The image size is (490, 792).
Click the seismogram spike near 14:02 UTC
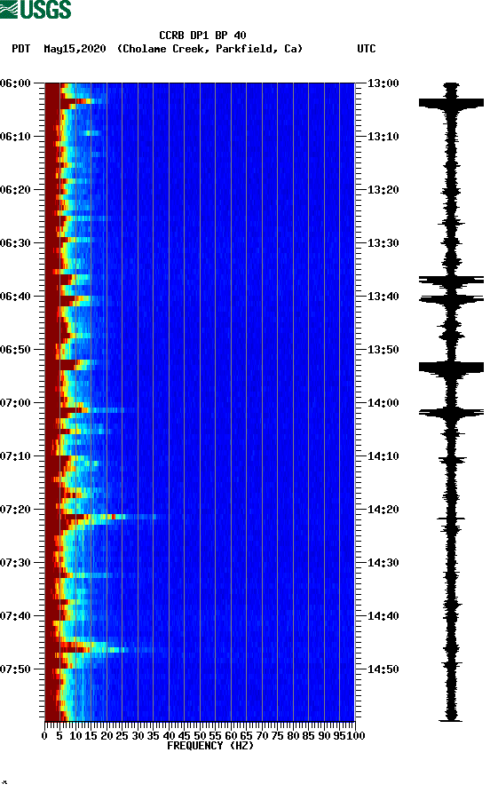tap(451, 413)
